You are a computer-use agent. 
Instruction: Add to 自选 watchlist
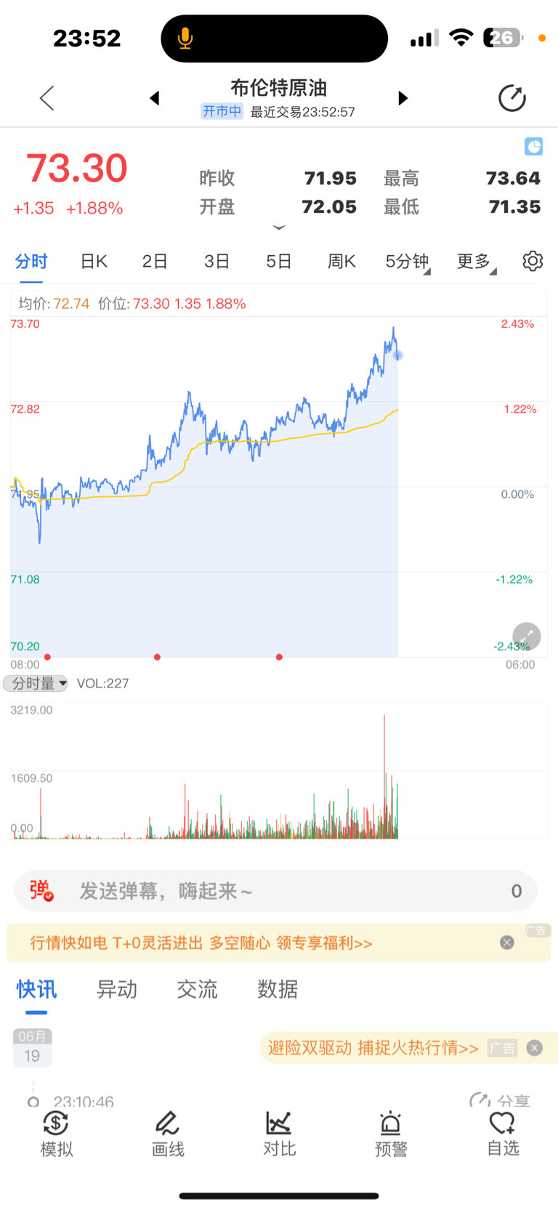coord(503,1134)
